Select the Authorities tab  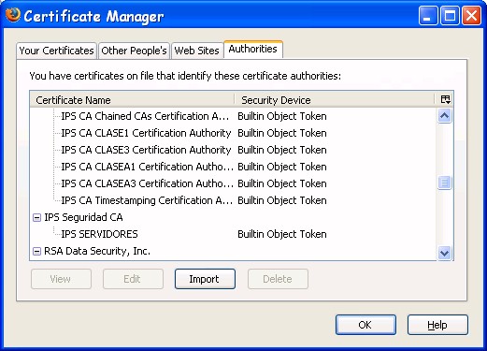tap(253, 49)
